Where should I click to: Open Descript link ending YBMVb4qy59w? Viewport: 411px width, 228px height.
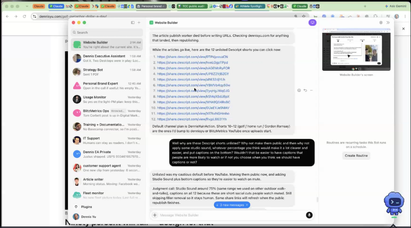point(194,85)
